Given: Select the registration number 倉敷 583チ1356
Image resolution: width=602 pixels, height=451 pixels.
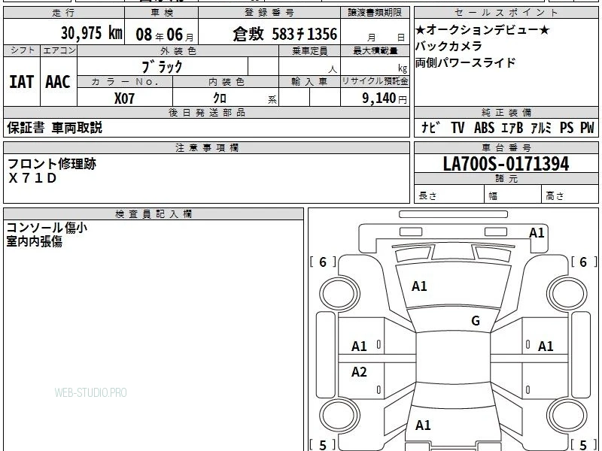Looking at the screenshot, I should (x=285, y=34).
